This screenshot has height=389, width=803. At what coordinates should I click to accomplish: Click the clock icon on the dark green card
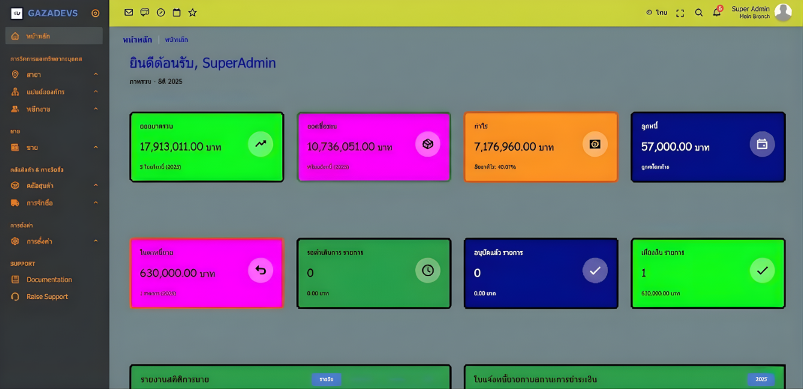(428, 271)
